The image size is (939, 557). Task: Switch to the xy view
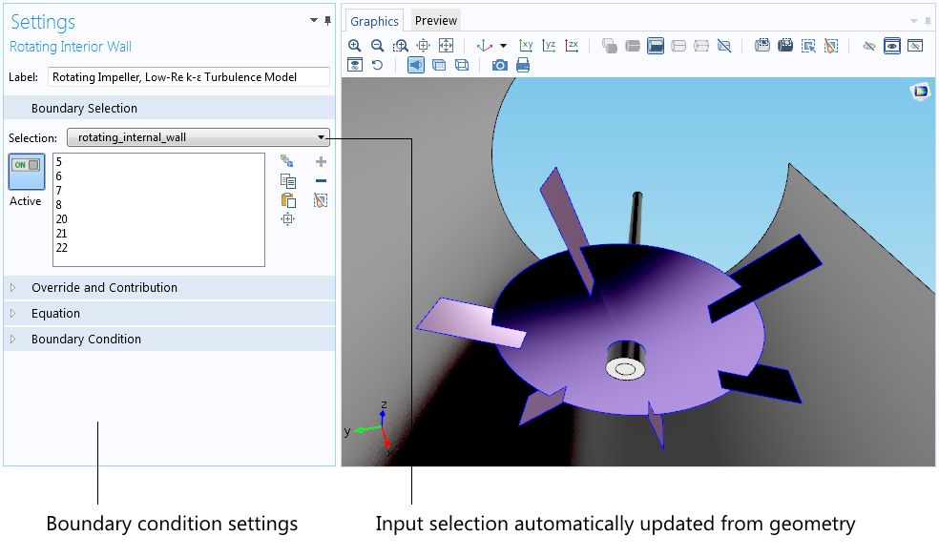[526, 46]
